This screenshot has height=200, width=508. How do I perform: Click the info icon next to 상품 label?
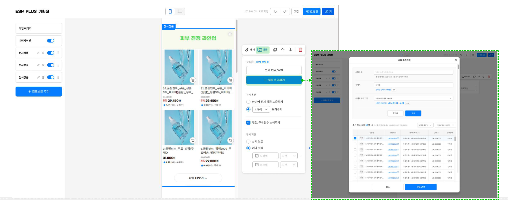[253, 62]
